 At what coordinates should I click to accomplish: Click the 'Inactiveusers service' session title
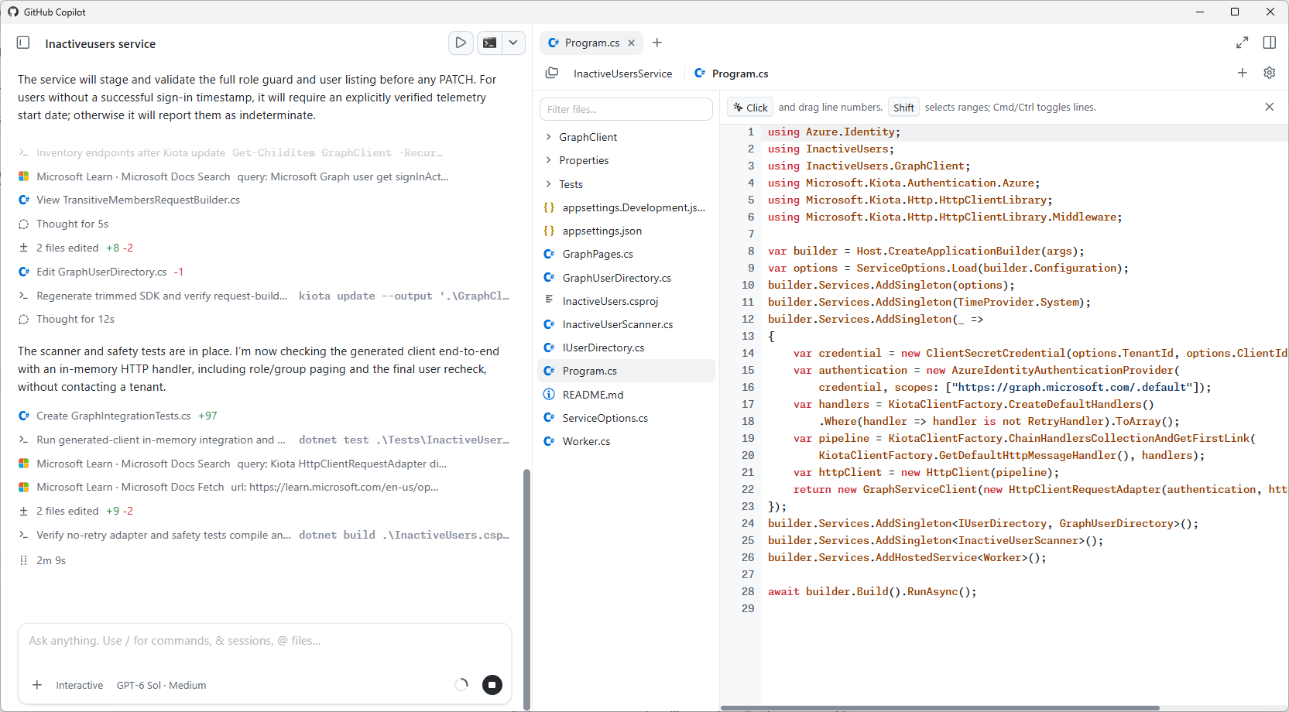click(101, 44)
